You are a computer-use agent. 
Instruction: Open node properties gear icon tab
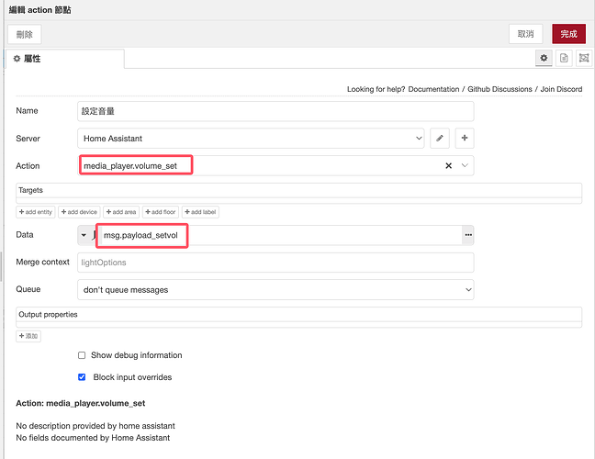544,58
